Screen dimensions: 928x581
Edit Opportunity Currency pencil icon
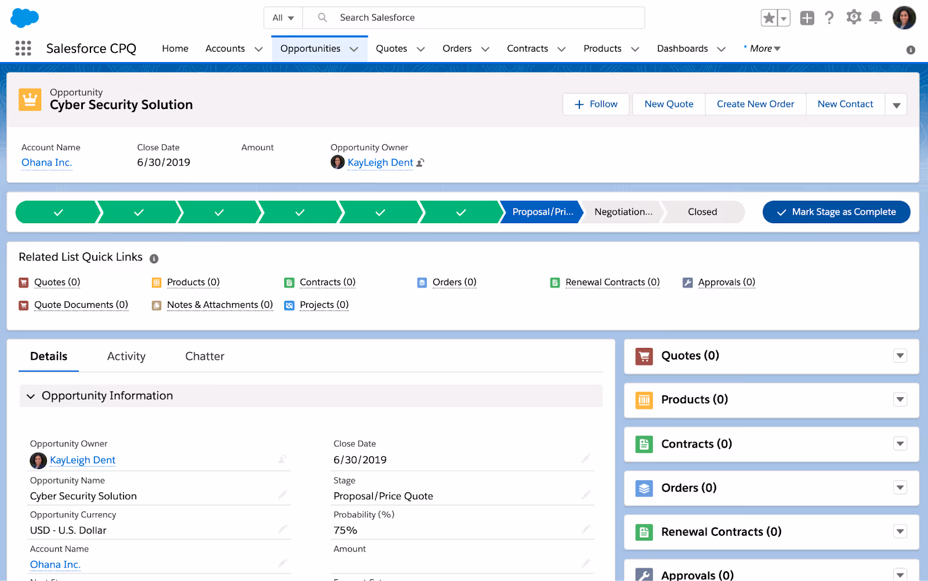click(x=282, y=529)
